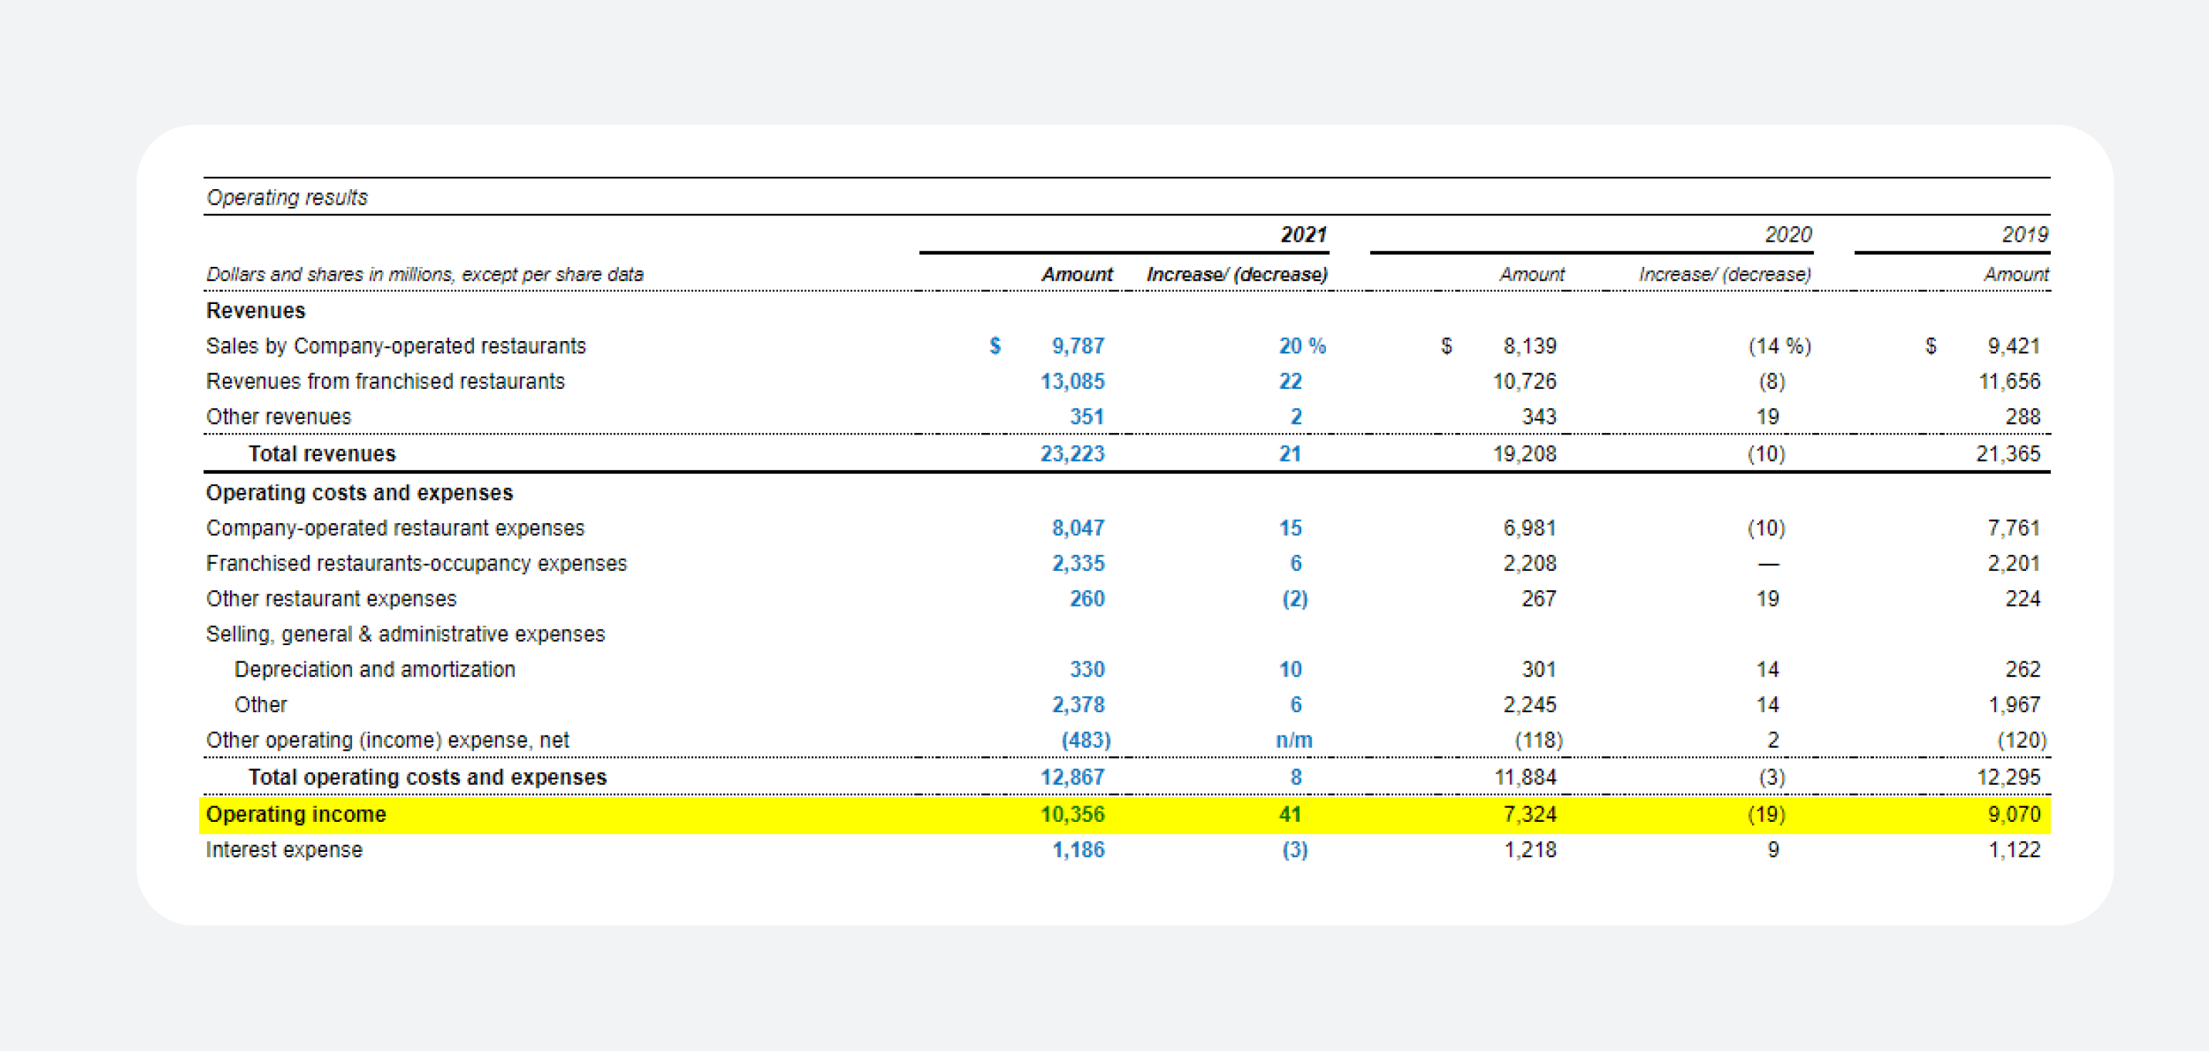Click the 12,295 total costs value
The height and width of the screenshot is (1051, 2209).
click(2008, 777)
